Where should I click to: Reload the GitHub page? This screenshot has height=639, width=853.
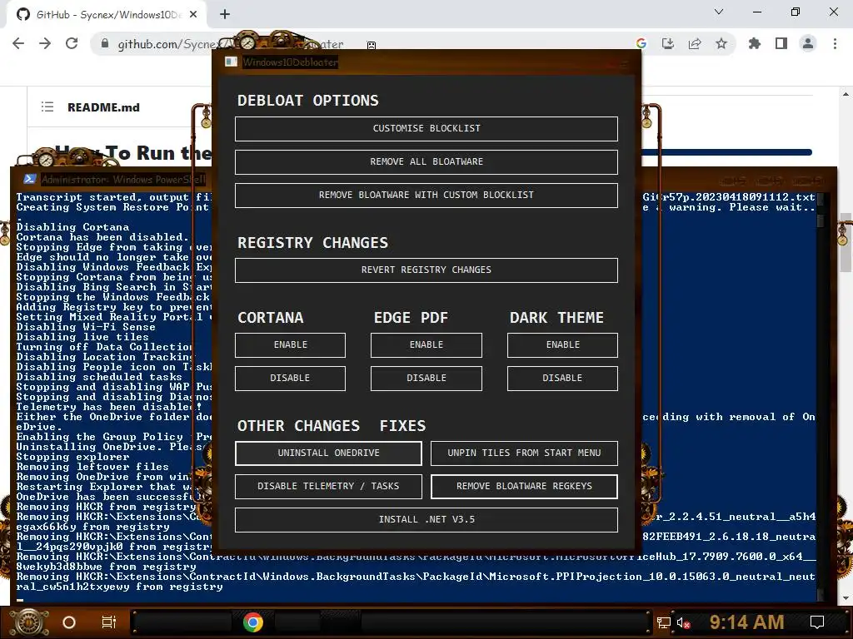click(72, 43)
